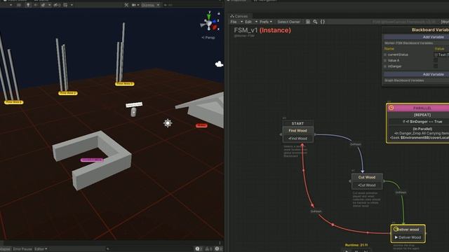Image resolution: width=449 pixels, height=252 pixels.
Task: Click the OnFinish label on the green transition
Action: click(401, 192)
